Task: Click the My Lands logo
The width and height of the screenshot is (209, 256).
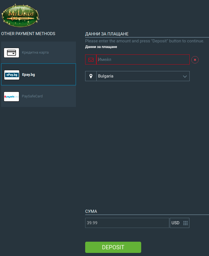Action: [x=20, y=15]
